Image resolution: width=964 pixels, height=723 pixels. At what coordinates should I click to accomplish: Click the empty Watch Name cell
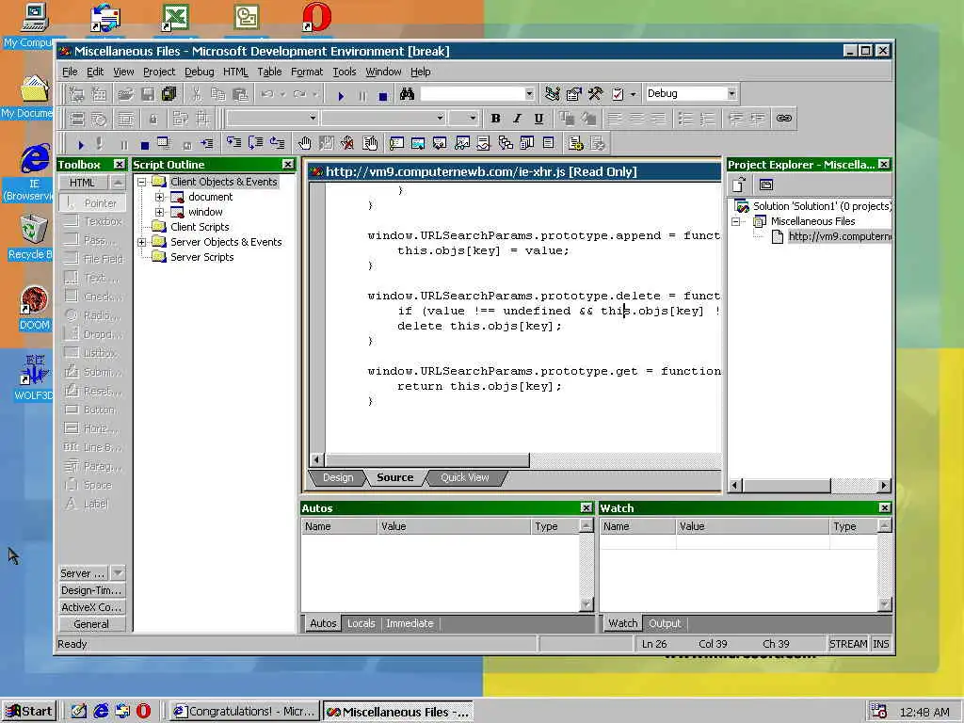(x=637, y=541)
